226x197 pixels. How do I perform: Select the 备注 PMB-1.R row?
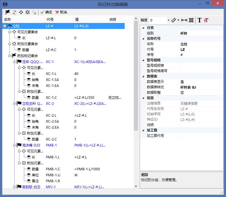63,181
